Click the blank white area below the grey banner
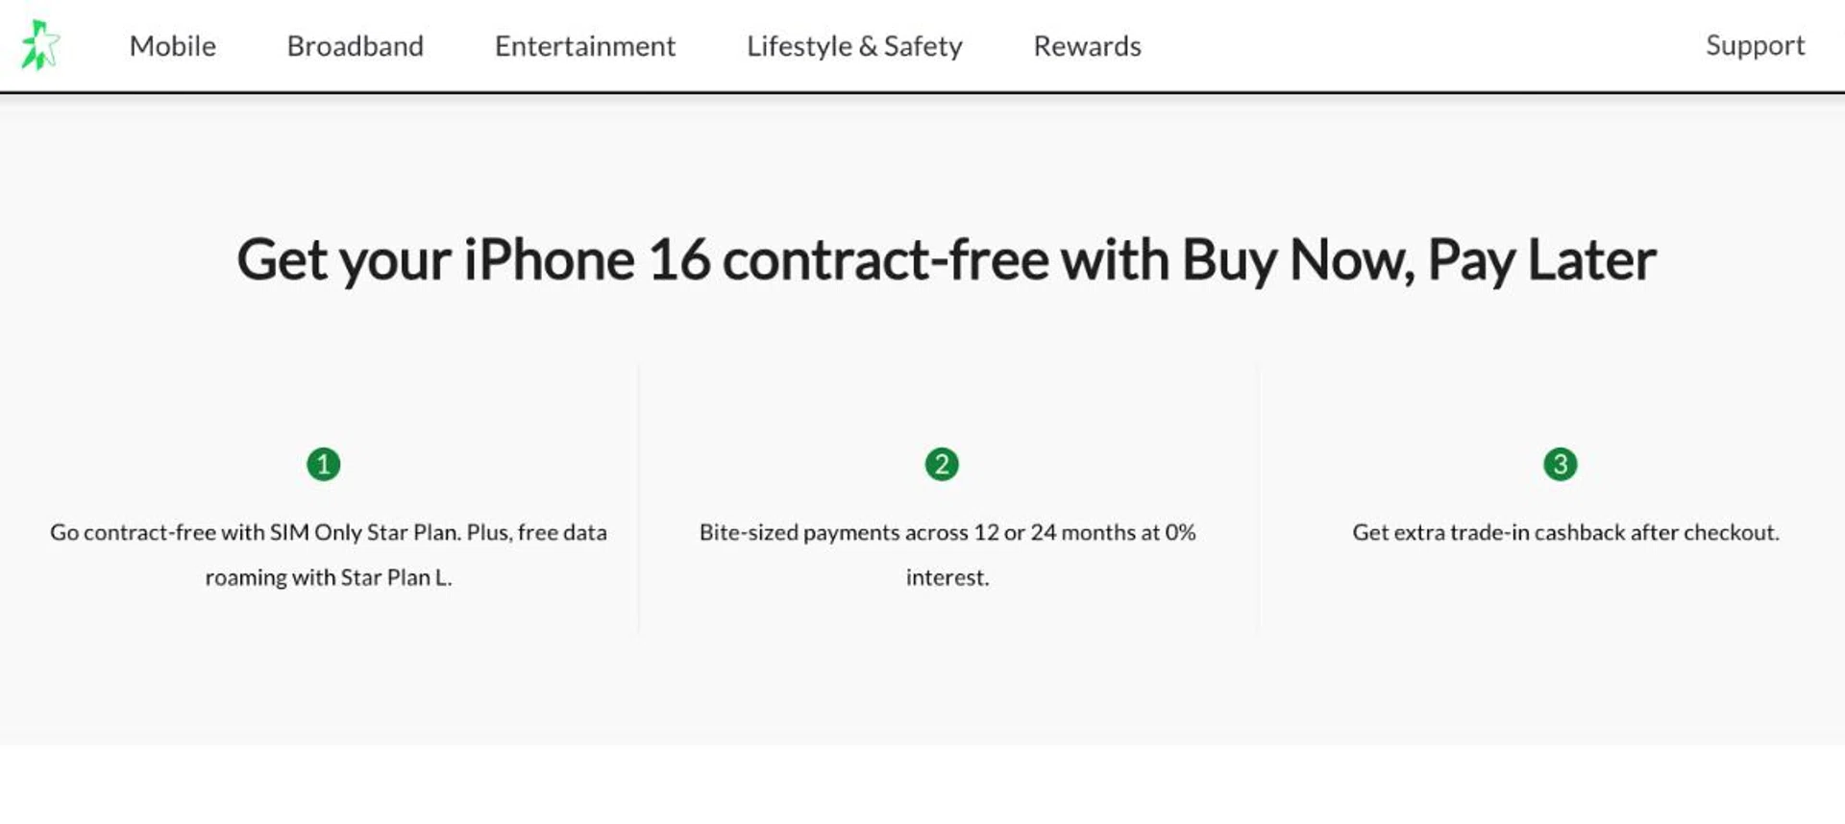This screenshot has height=824, width=1845. (922, 786)
